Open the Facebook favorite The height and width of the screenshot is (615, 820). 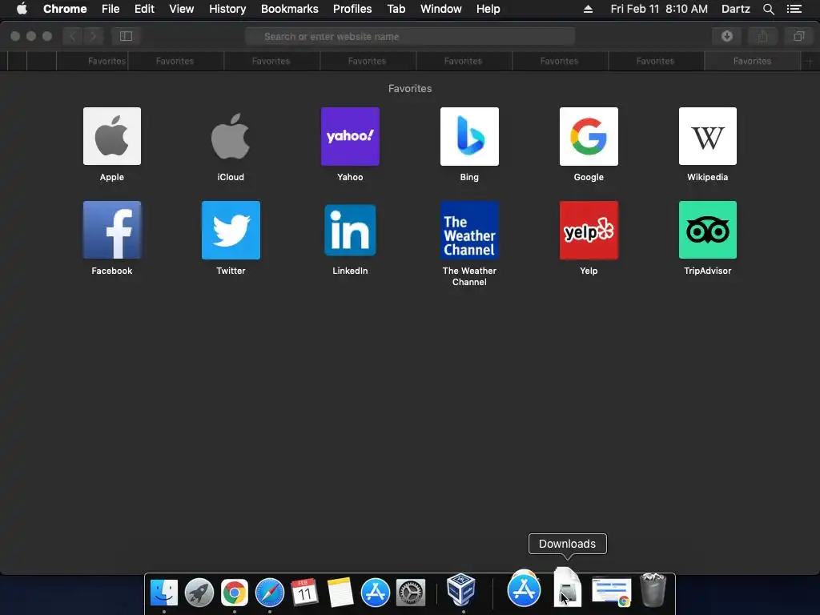point(112,230)
